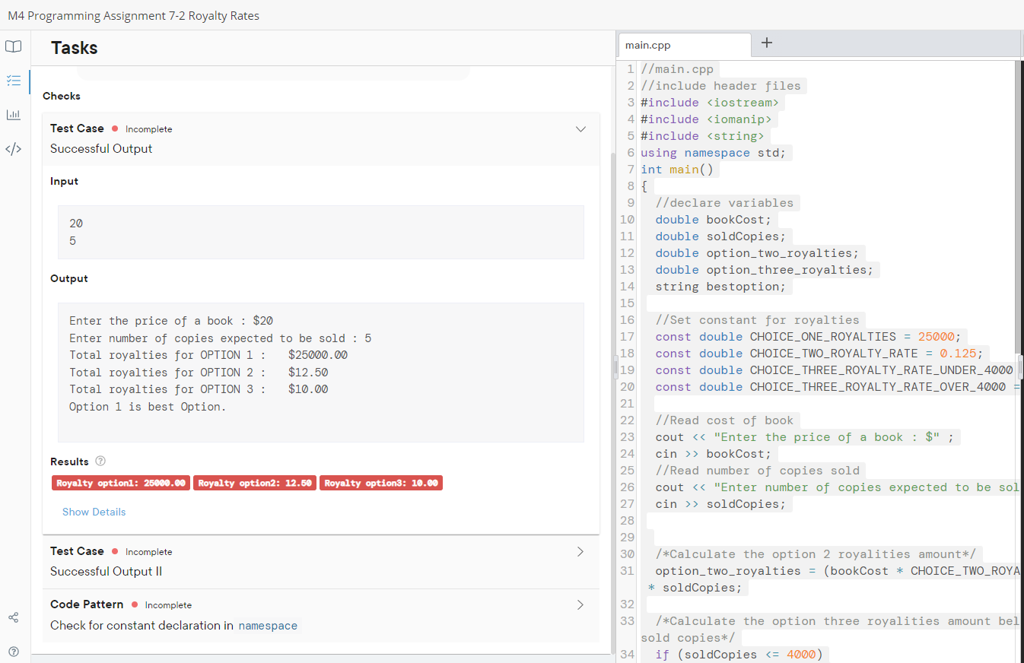The width and height of the screenshot is (1024, 663).
Task: Click the help icon next to Results
Action: [x=100, y=462]
